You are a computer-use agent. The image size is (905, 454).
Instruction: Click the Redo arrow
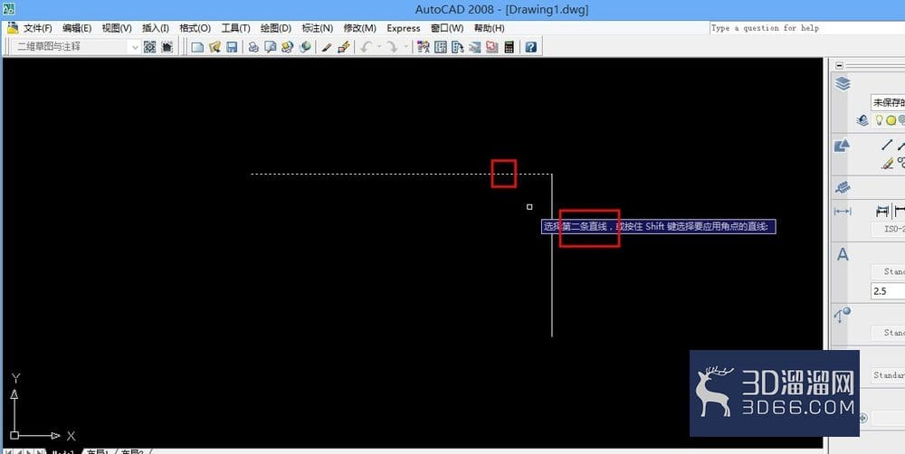point(393,47)
